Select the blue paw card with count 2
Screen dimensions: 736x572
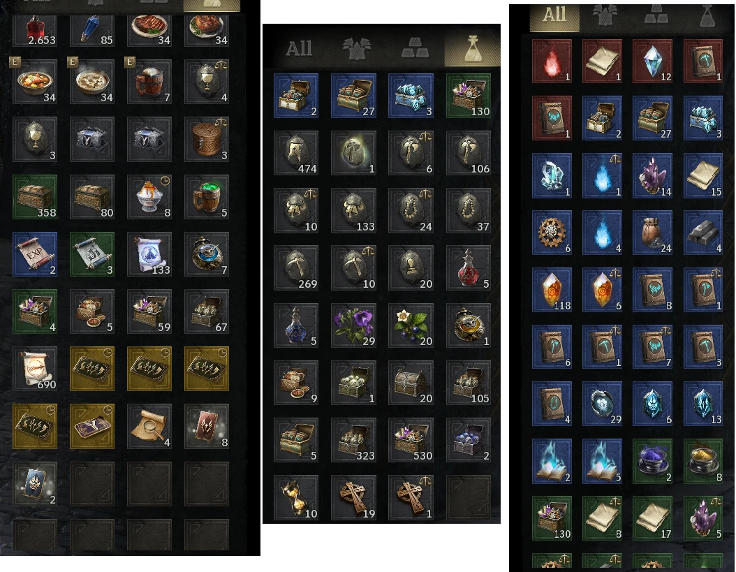[x=35, y=484]
